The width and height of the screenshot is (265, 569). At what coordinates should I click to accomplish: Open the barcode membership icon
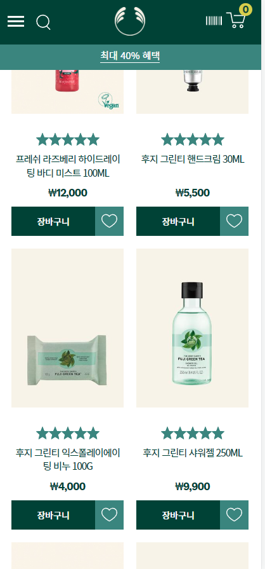click(x=214, y=21)
